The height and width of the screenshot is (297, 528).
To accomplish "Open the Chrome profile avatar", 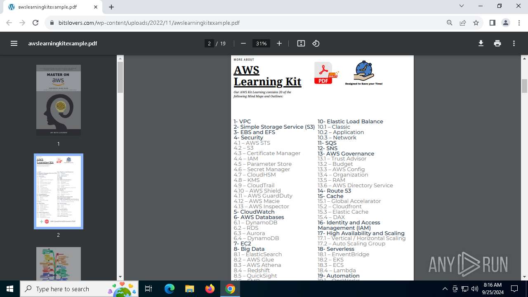I will pyautogui.click(x=506, y=23).
